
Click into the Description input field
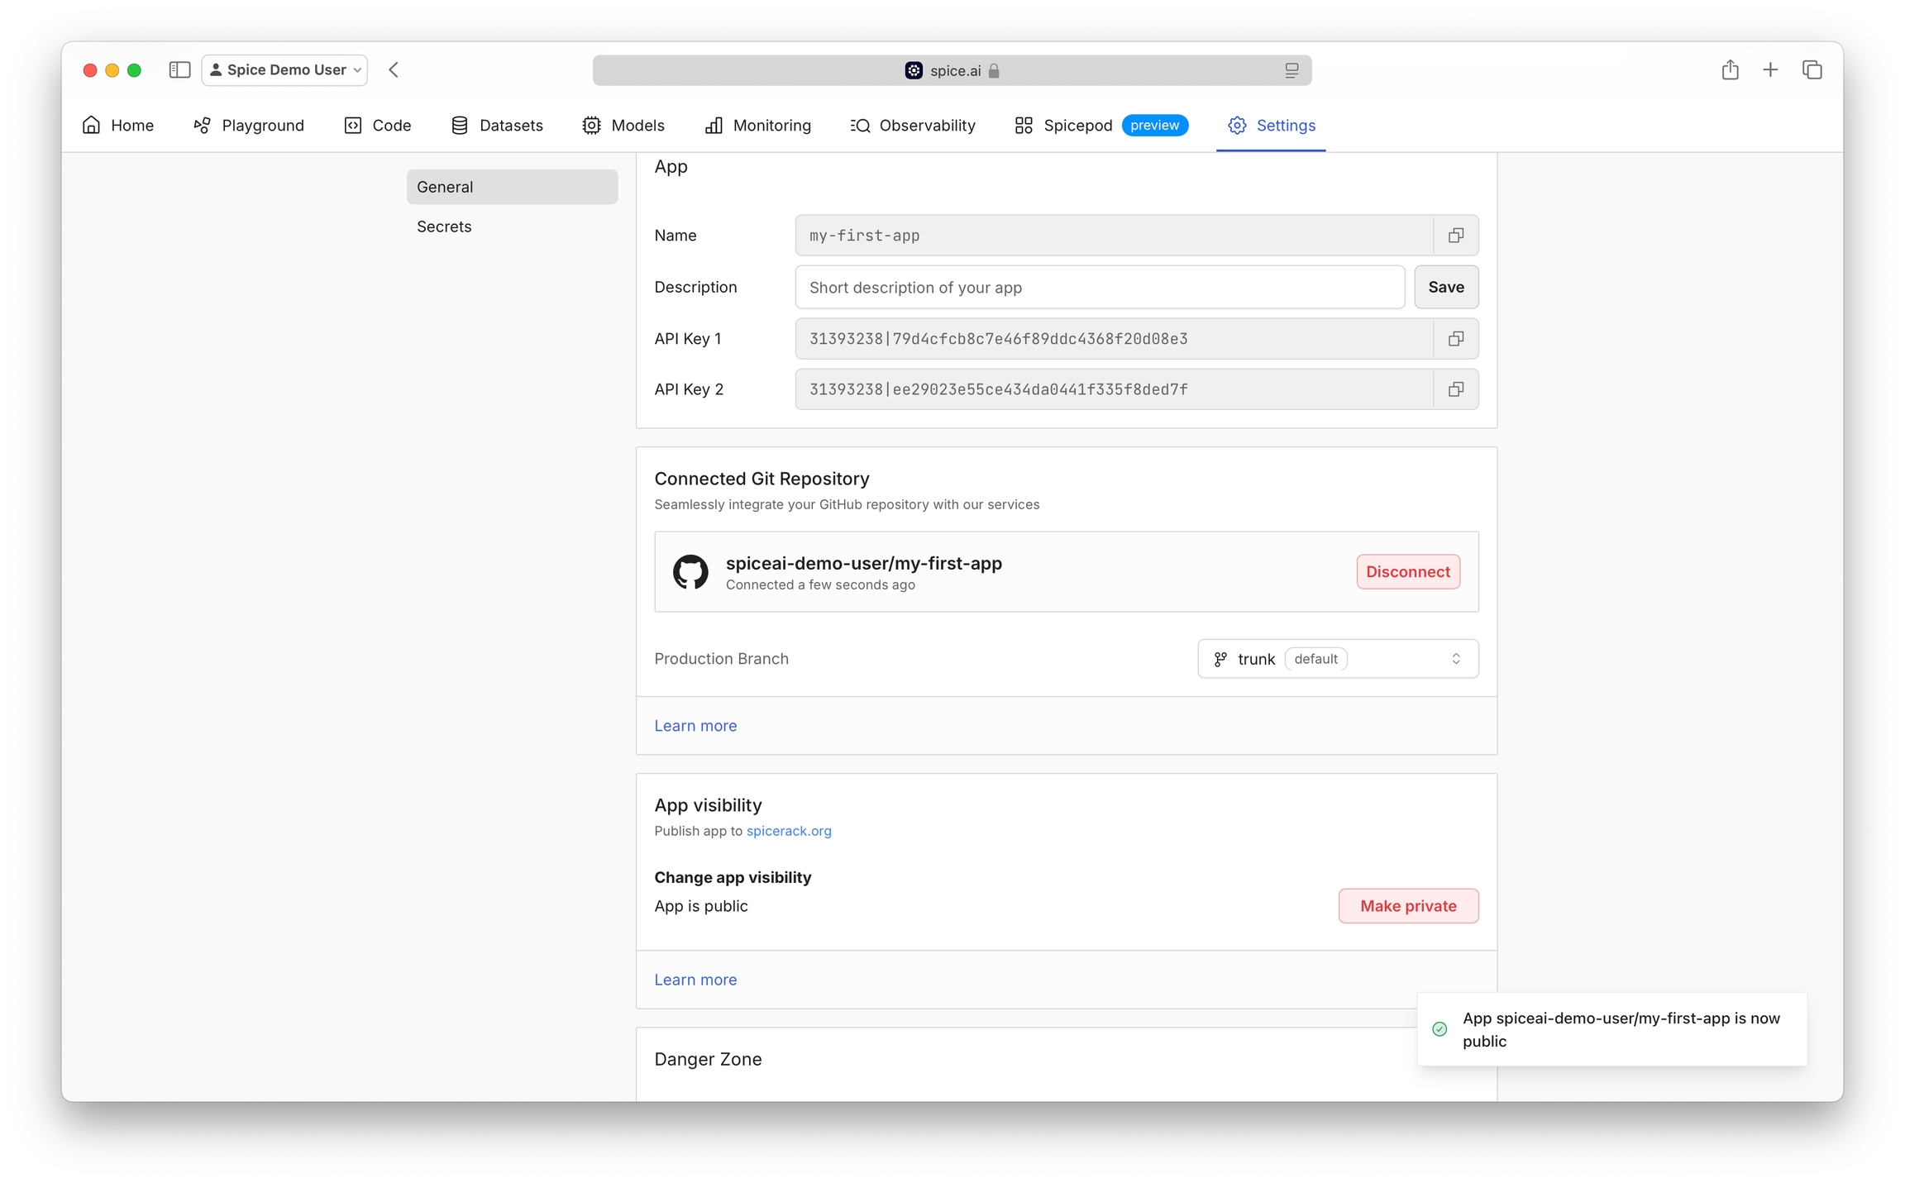point(1099,288)
